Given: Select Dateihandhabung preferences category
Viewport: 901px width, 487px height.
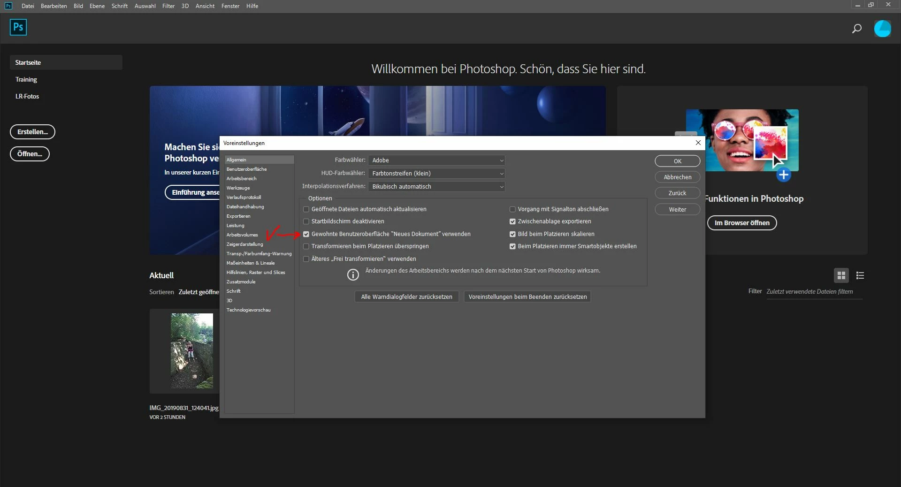Looking at the screenshot, I should 260,207.
